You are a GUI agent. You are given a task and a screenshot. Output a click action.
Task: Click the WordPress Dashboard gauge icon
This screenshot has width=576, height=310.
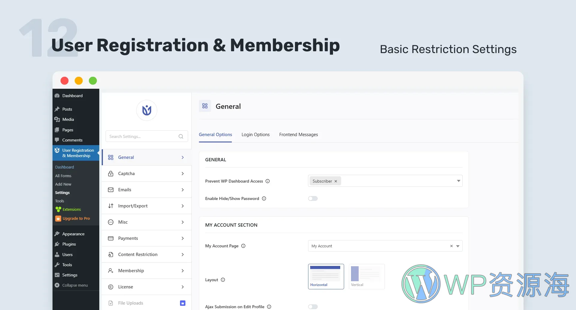57,96
